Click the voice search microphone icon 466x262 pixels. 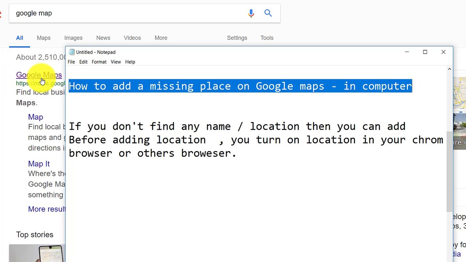pyautogui.click(x=251, y=13)
